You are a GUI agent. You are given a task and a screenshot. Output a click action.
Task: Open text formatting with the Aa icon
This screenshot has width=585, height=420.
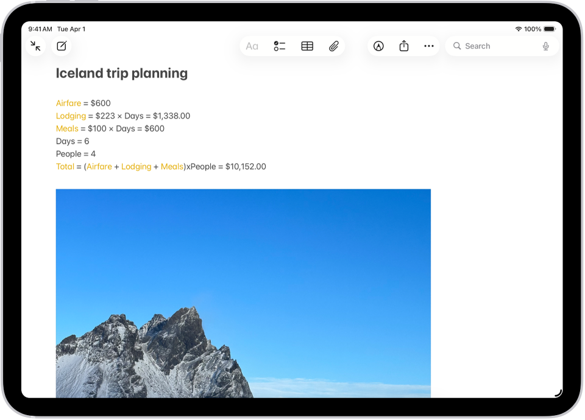click(x=252, y=46)
